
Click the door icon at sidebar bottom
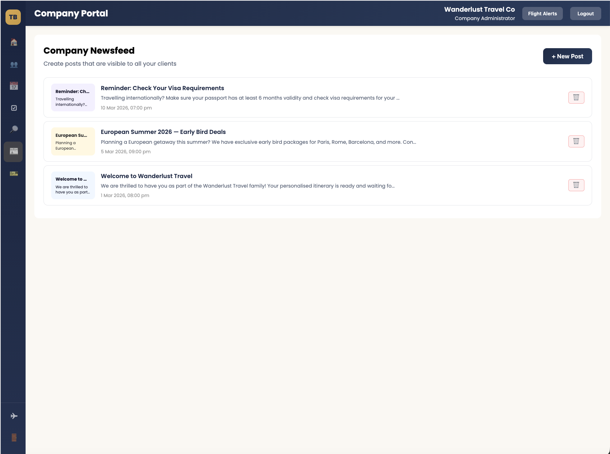point(14,437)
